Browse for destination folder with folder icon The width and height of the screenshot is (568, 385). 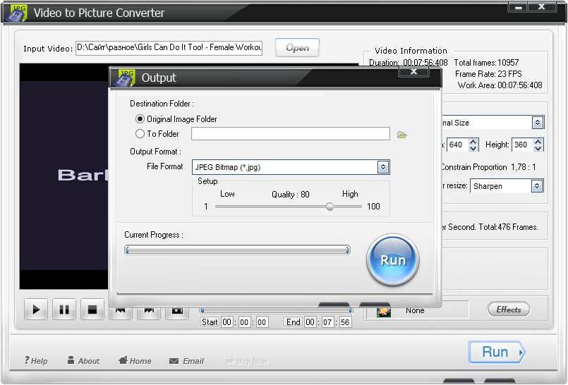(x=402, y=134)
